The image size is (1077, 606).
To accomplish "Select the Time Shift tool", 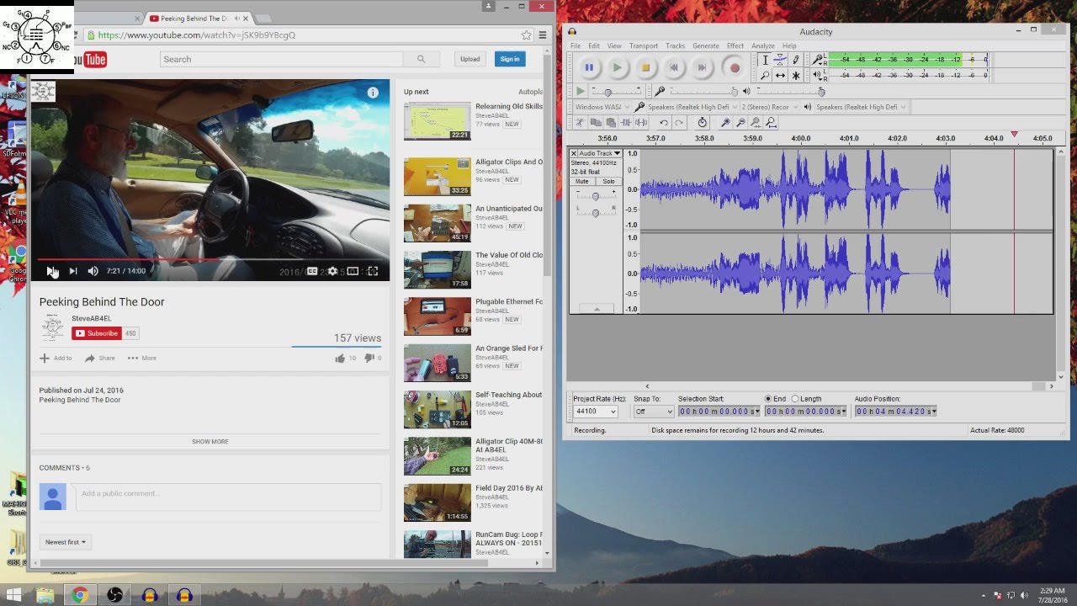I will (x=780, y=75).
